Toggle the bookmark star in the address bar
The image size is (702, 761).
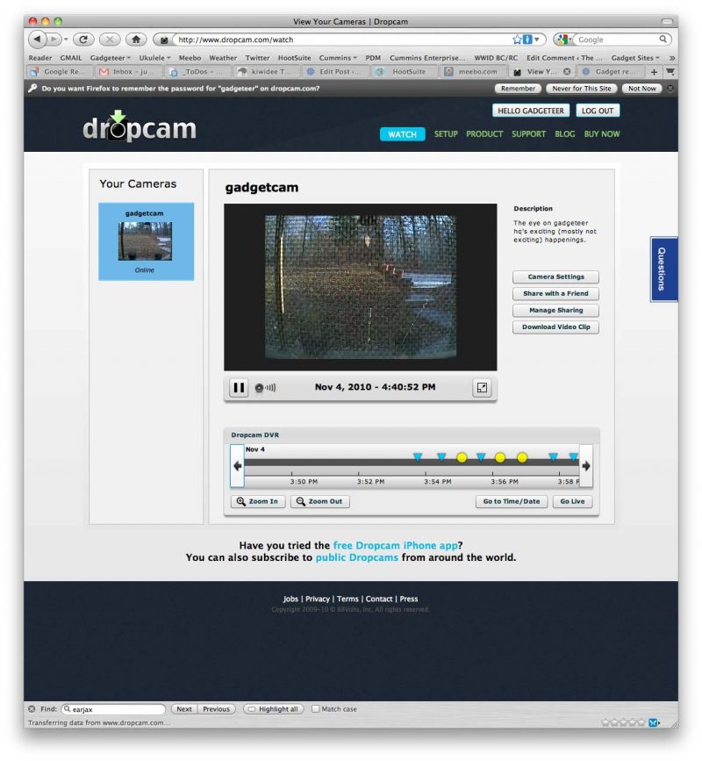(518, 39)
